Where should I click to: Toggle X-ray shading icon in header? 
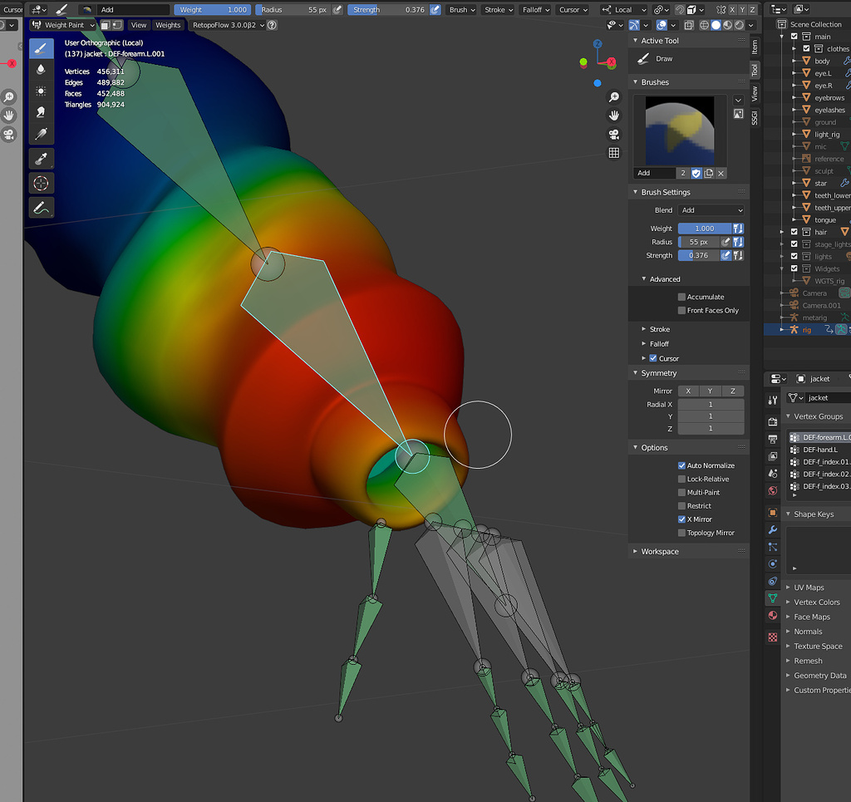pos(689,25)
